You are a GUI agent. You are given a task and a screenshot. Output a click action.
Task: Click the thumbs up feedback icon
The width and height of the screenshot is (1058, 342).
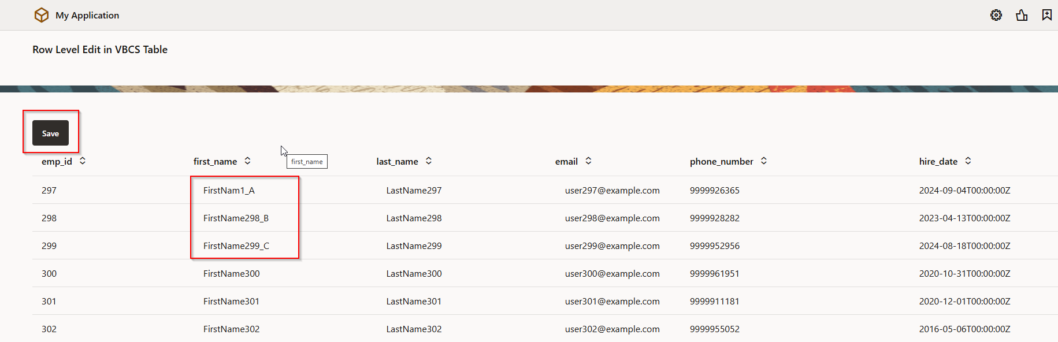point(1021,15)
